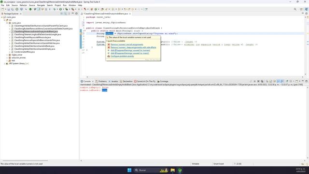Select the editor tab ClaseStringDiferenciasEntreIsEmptyAndIsBlank.java
This screenshot has width=309, height=174.
coord(106,14)
